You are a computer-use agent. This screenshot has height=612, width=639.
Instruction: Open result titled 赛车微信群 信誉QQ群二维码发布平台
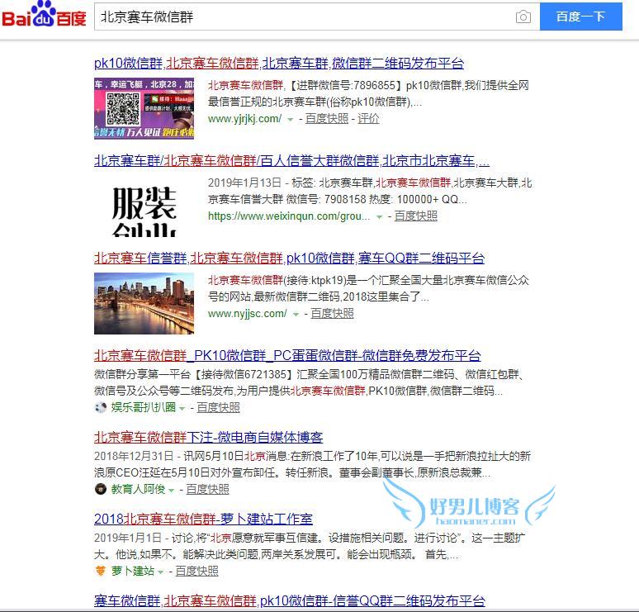[x=289, y=600]
